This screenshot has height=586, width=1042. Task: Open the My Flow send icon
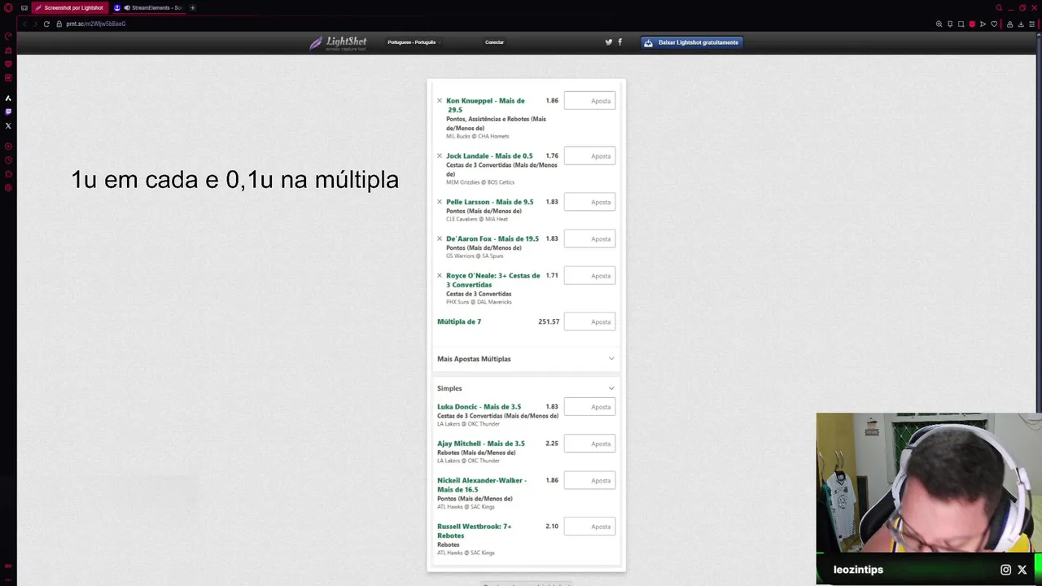[x=983, y=24]
